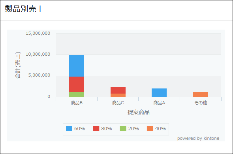The width and height of the screenshot is (233, 154).
Task: Toggle the 40% series legend label
Action: pyautogui.click(x=160, y=129)
